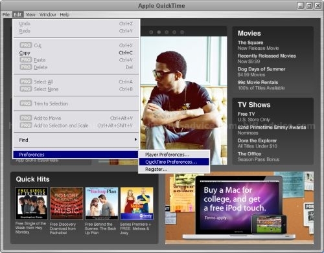Click the Quick Hits heading
The width and height of the screenshot is (324, 253).
(32, 179)
